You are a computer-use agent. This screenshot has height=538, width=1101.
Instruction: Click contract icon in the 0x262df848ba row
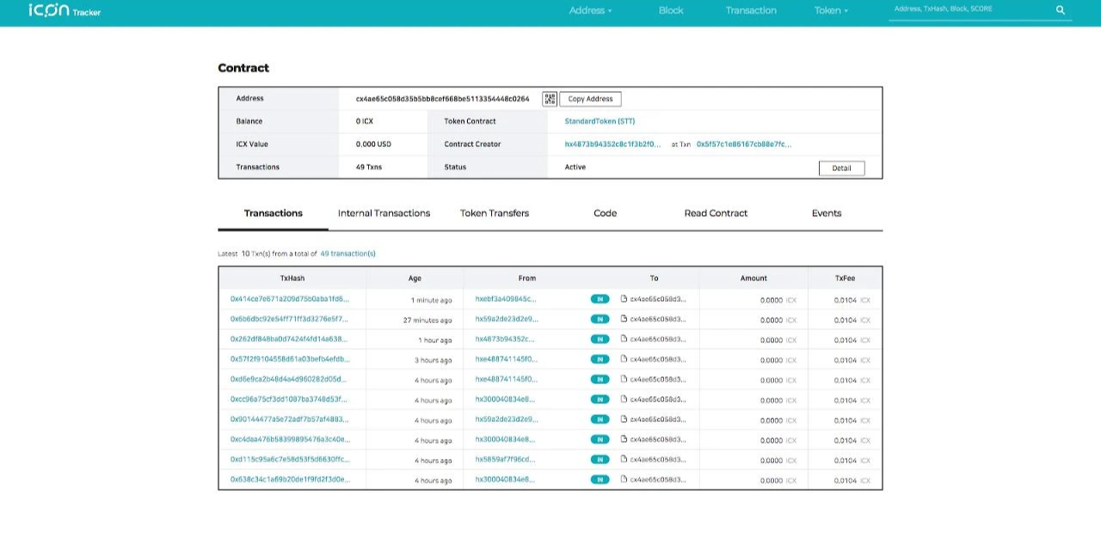624,339
